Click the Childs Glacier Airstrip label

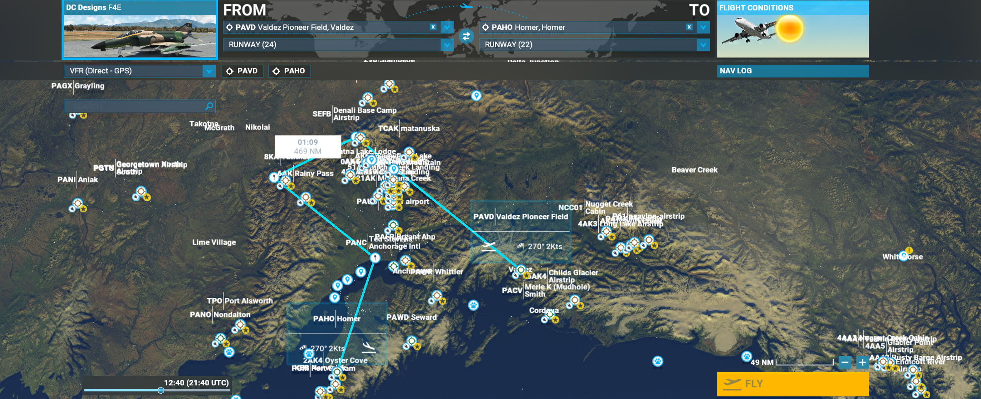click(x=573, y=276)
